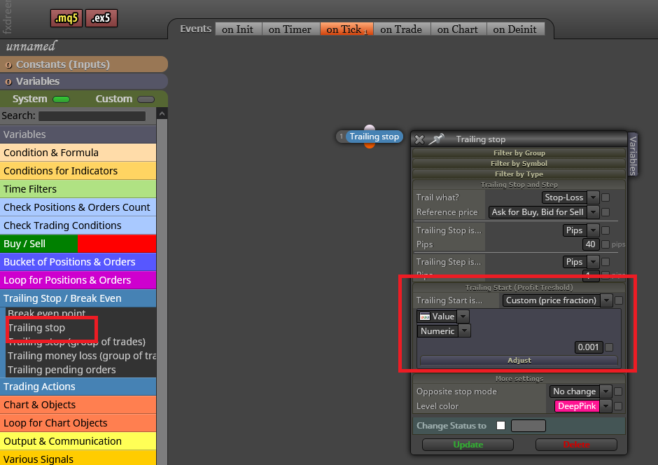The image size is (658, 465).
Task: Switch to the on Deinit event tab
Action: pyautogui.click(x=515, y=29)
